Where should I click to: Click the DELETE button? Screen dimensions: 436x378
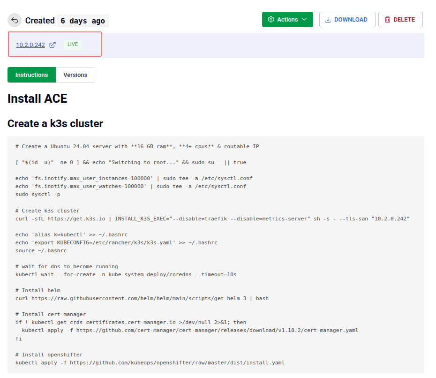tap(400, 19)
